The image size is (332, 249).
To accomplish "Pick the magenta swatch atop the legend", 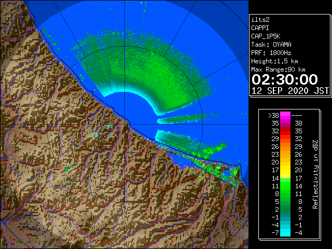I will (285, 116).
